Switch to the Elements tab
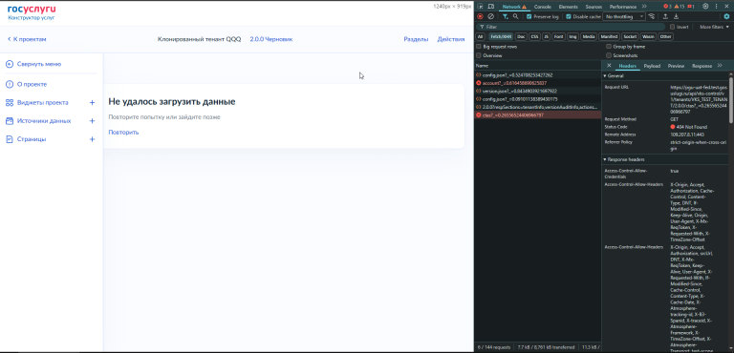 (x=569, y=7)
